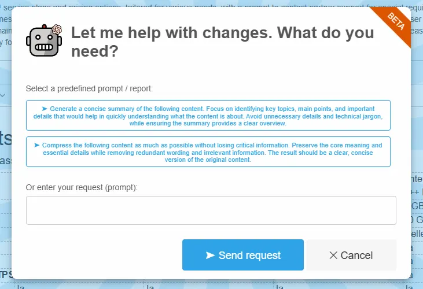This screenshot has height=289, width=423.
Task: Click the X icon beside Cancel
Action: (333, 255)
